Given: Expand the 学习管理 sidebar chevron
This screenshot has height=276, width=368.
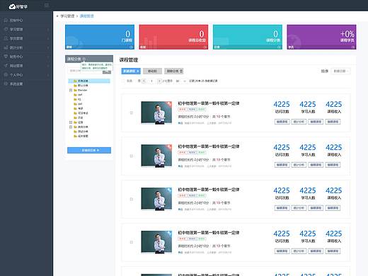Looking at the screenshot, I should pyautogui.click(x=48, y=30).
